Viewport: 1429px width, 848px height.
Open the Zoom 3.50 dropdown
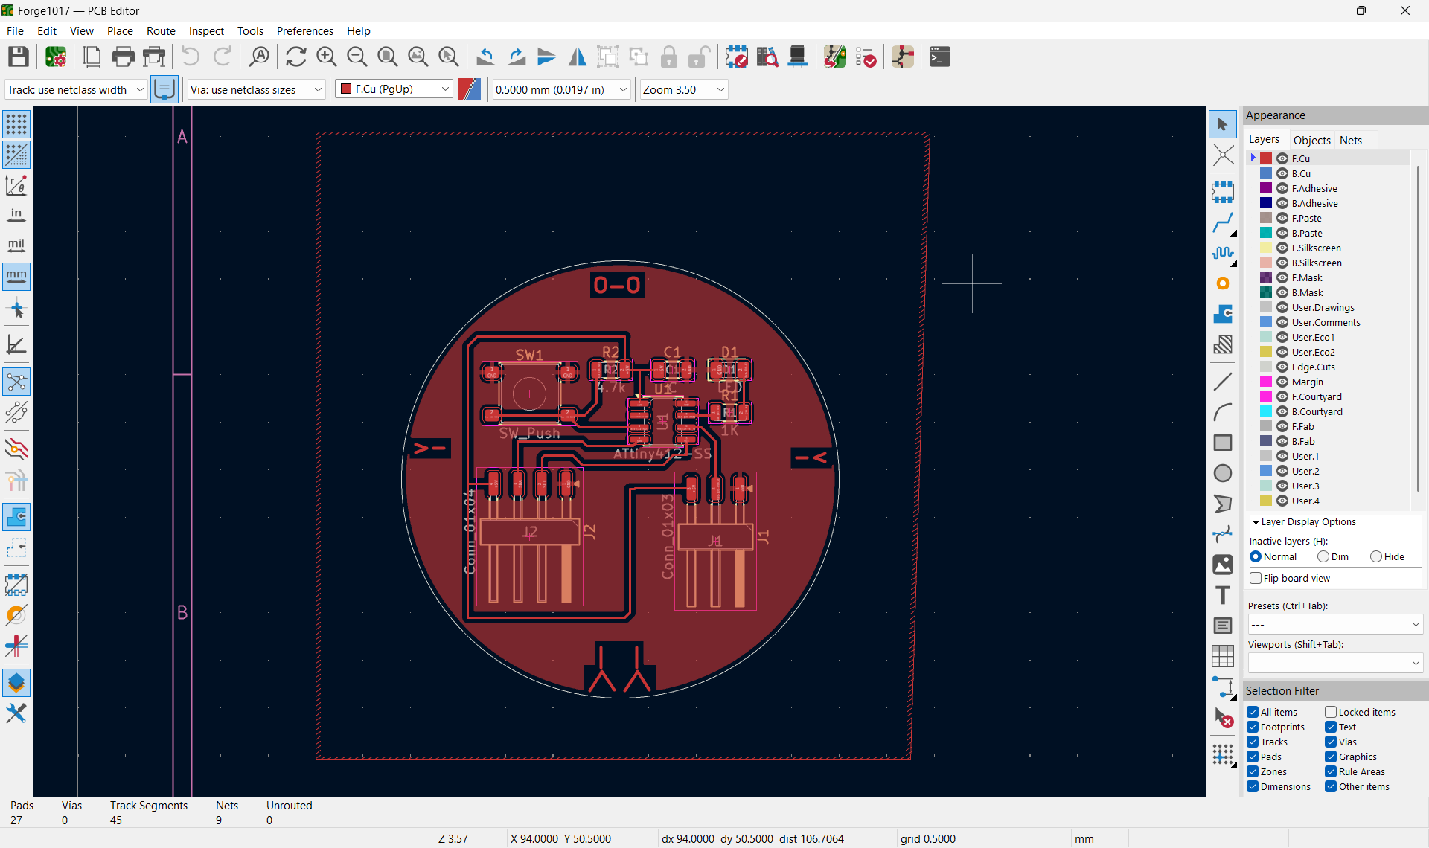pyautogui.click(x=682, y=89)
